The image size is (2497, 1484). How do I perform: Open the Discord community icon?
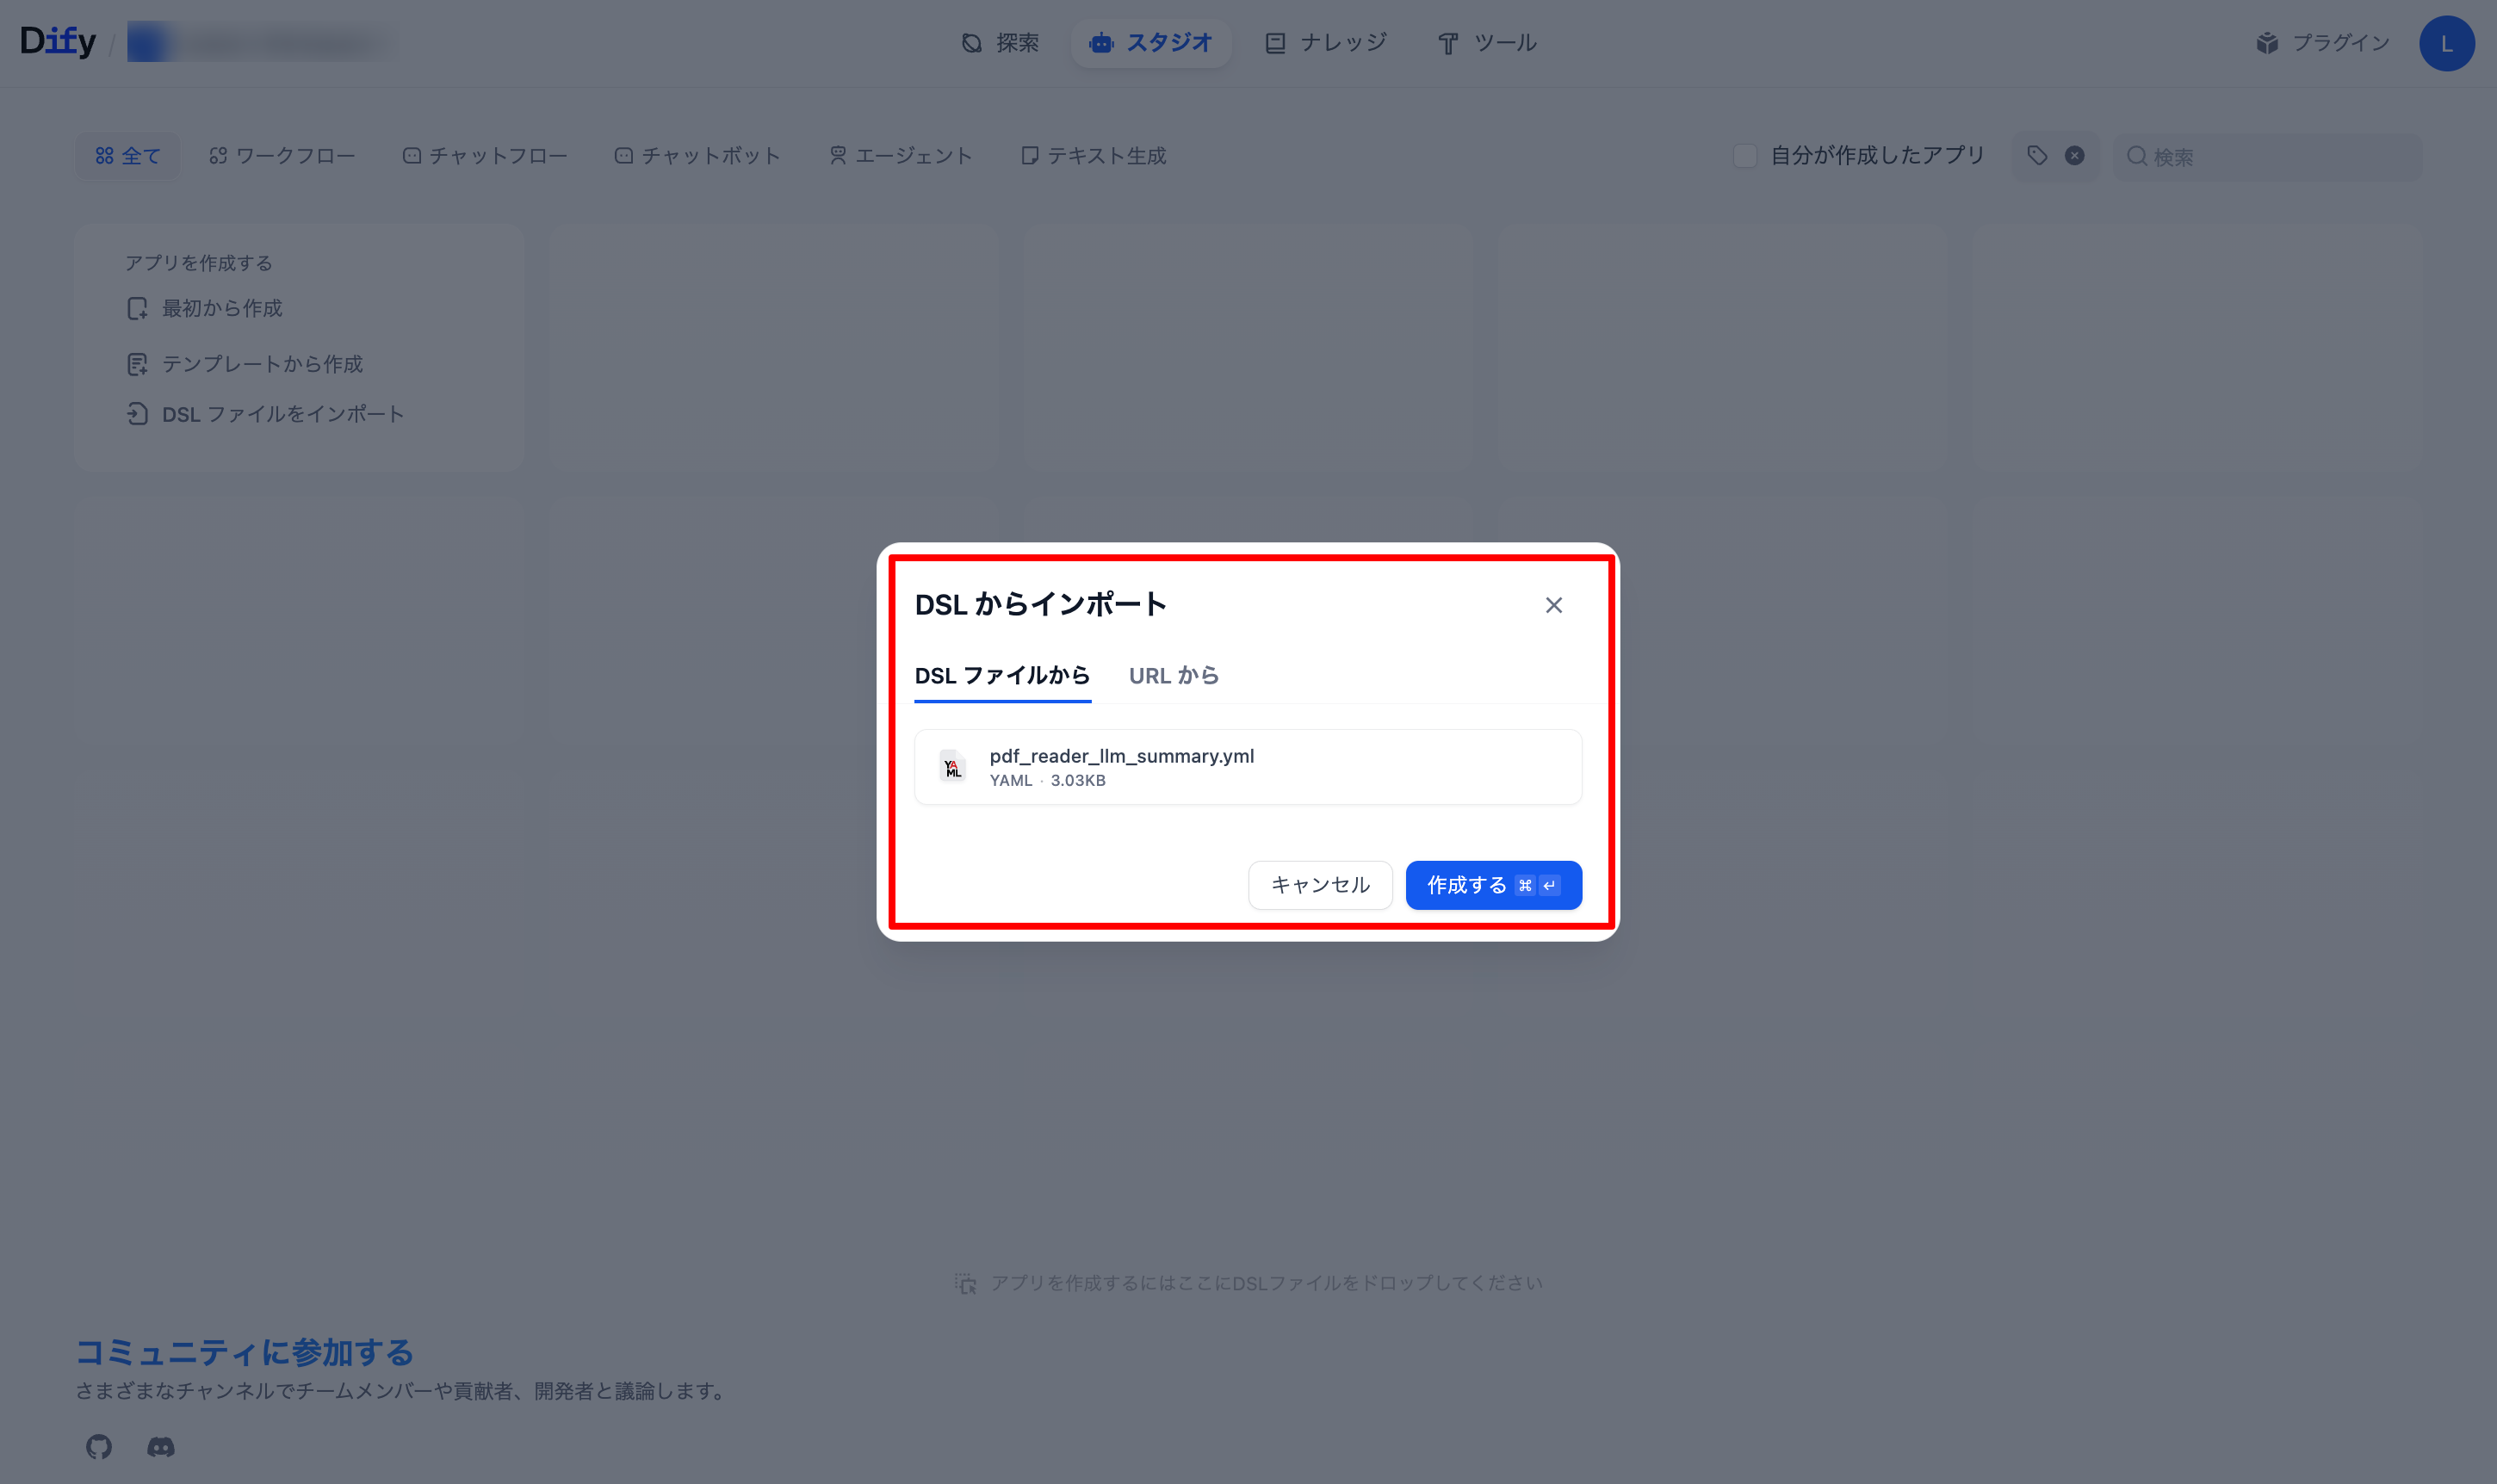click(x=160, y=1447)
